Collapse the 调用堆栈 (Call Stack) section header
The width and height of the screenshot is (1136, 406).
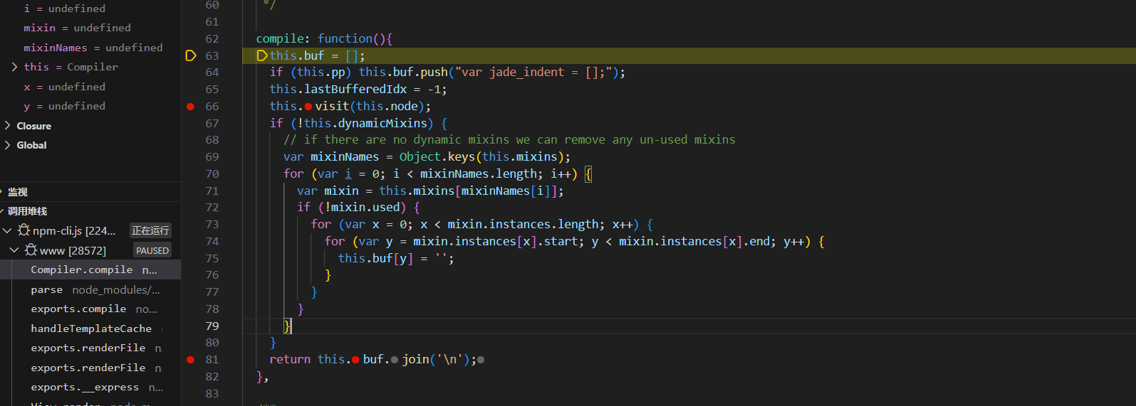tap(27, 211)
